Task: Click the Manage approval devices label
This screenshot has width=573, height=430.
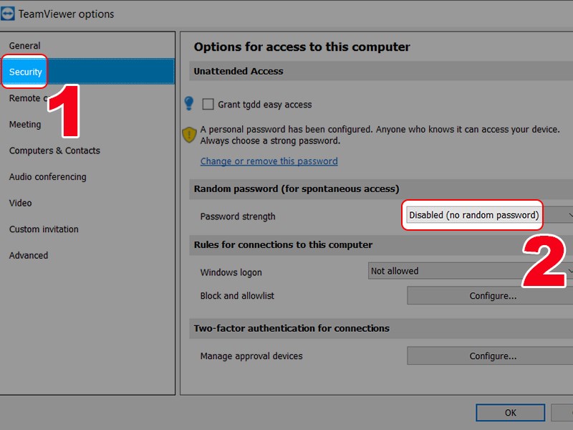Action: (251, 356)
